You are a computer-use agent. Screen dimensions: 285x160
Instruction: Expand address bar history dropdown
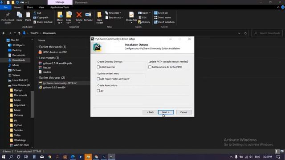239,33
